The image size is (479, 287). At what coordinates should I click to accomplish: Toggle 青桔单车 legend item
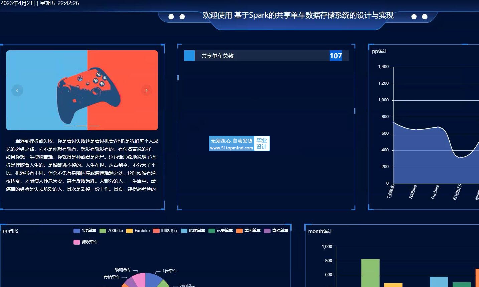pos(276,231)
